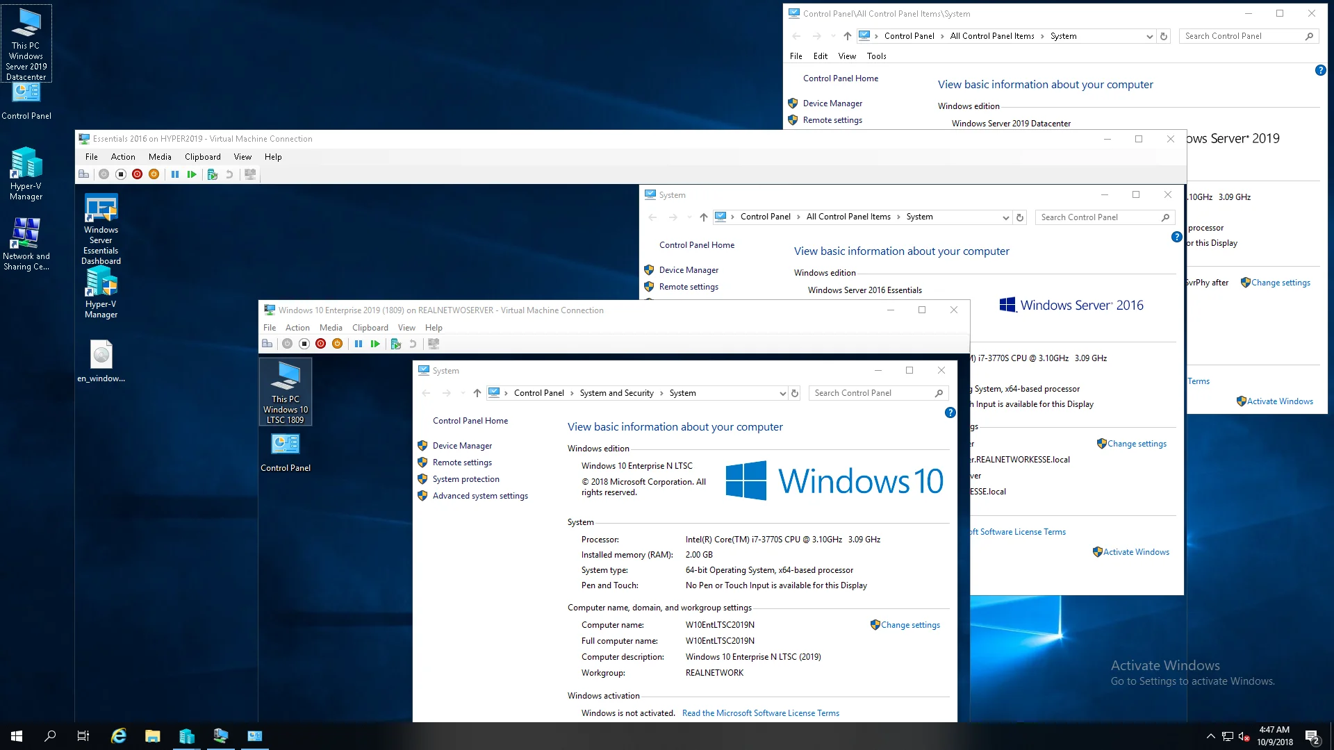The width and height of the screenshot is (1334, 750).
Task: Resume the Windows 10 Enterprise VM
Action: coord(375,344)
